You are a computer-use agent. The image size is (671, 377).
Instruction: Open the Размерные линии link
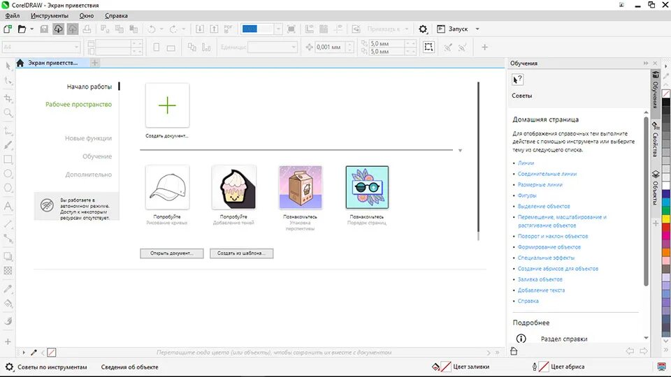[x=540, y=184]
